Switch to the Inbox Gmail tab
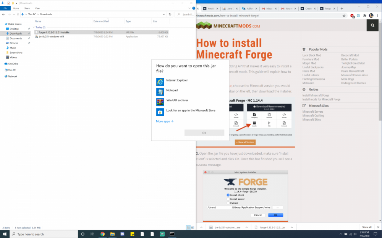This screenshot has width=382, height=238. click(268, 8)
